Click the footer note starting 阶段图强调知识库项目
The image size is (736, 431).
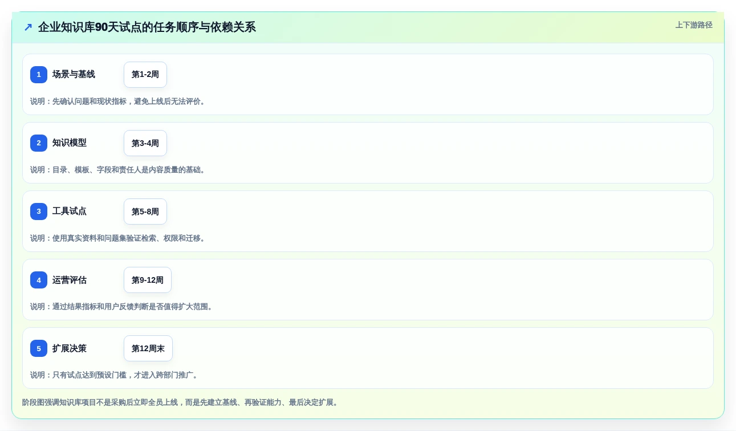click(181, 402)
